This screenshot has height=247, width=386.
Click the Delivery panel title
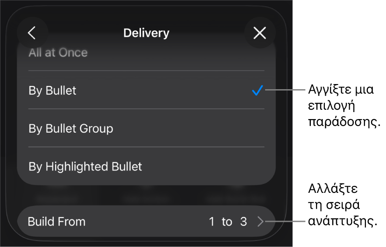(146, 33)
